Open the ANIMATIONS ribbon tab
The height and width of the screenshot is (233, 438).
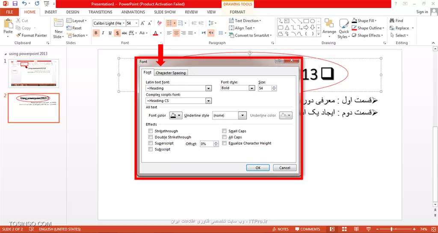point(133,12)
